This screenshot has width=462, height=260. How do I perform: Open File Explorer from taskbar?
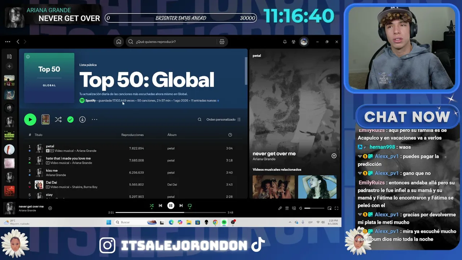coord(189,222)
